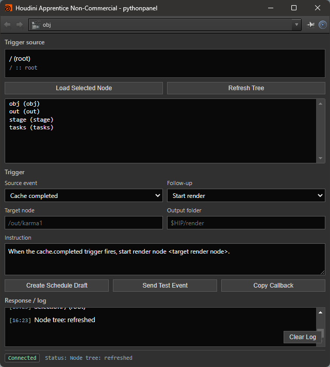Go back with the left arrow icon
Image resolution: width=330 pixels, height=367 pixels.
coord(7,25)
